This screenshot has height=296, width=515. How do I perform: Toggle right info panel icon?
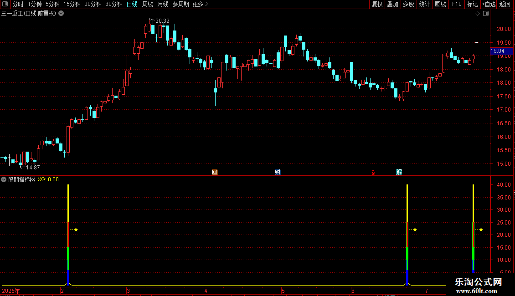[x=486, y=14]
